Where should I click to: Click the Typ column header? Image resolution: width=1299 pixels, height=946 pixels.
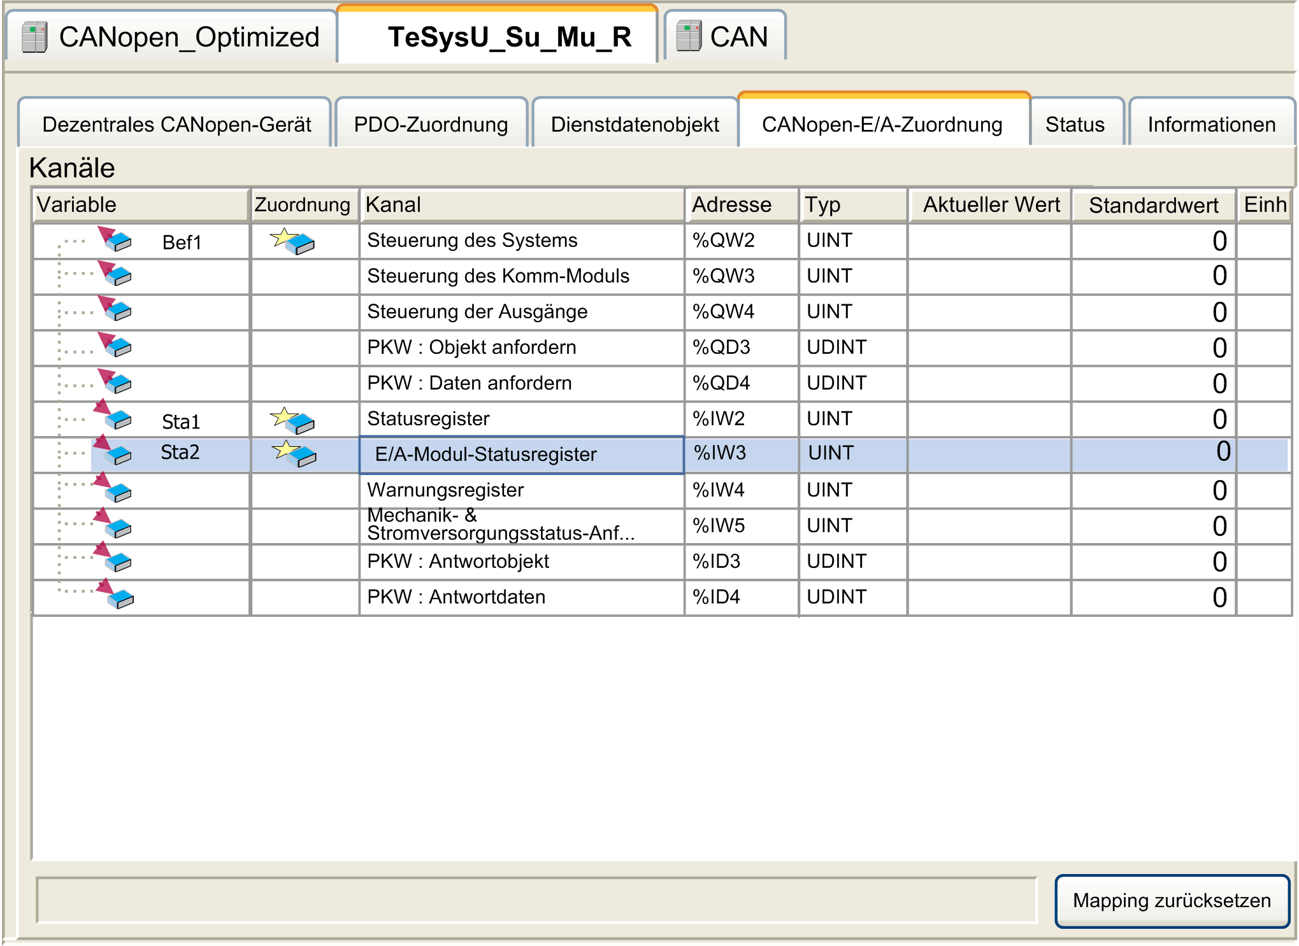click(853, 205)
